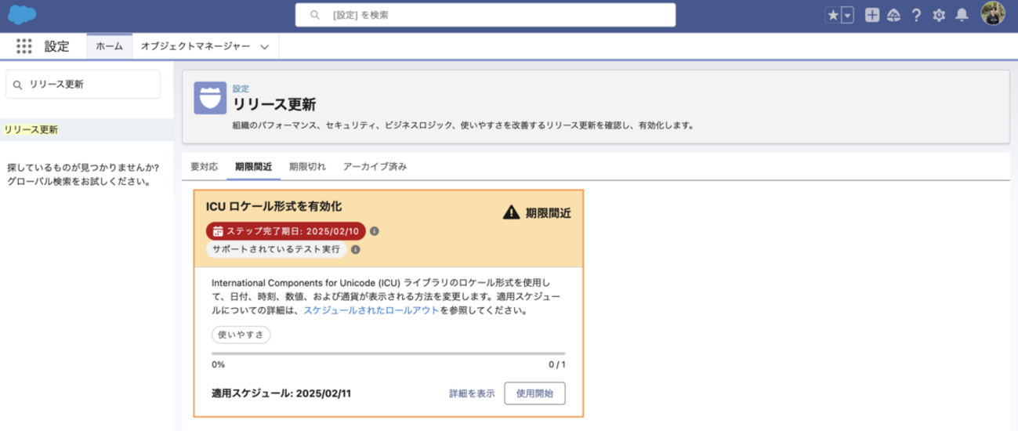Open the user profile avatar

pos(992,14)
